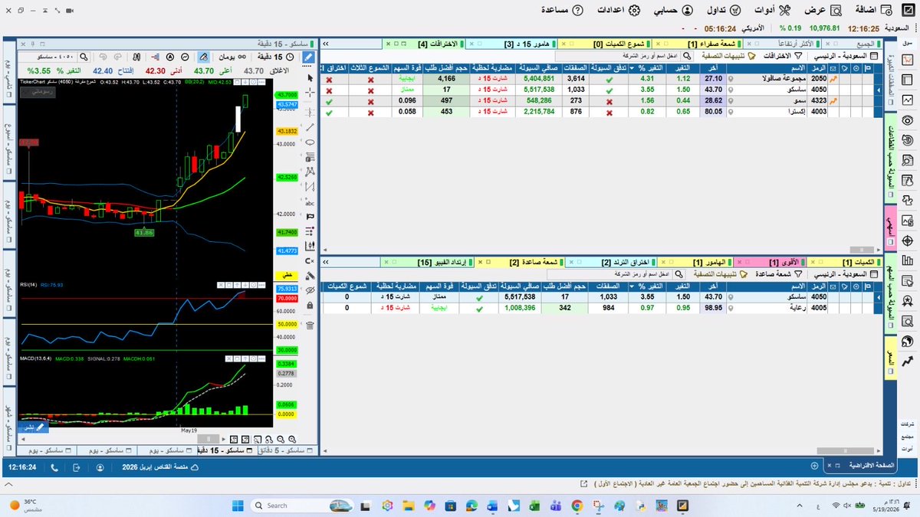Select the abc text annotation tool
Screen dimensions: 920x517
(310, 202)
